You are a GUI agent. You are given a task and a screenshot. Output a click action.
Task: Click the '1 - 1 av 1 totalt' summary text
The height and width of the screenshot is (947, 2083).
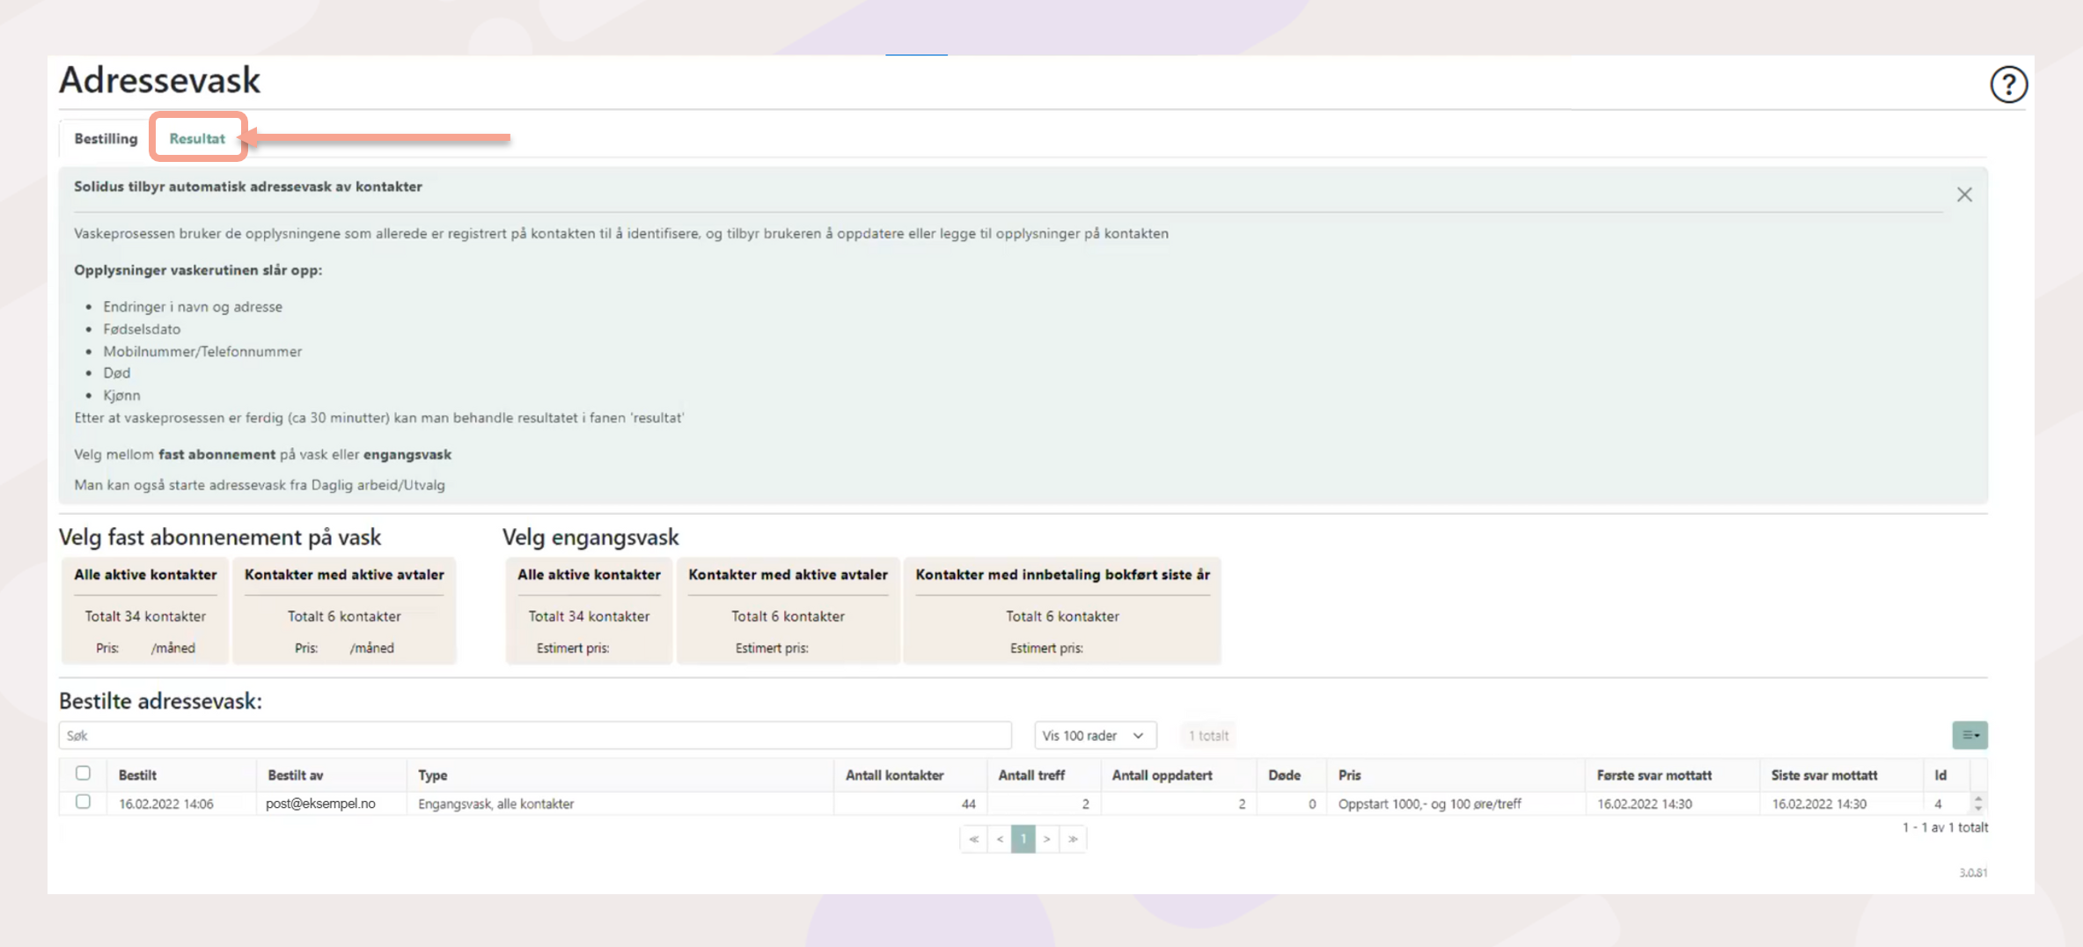(x=1945, y=827)
